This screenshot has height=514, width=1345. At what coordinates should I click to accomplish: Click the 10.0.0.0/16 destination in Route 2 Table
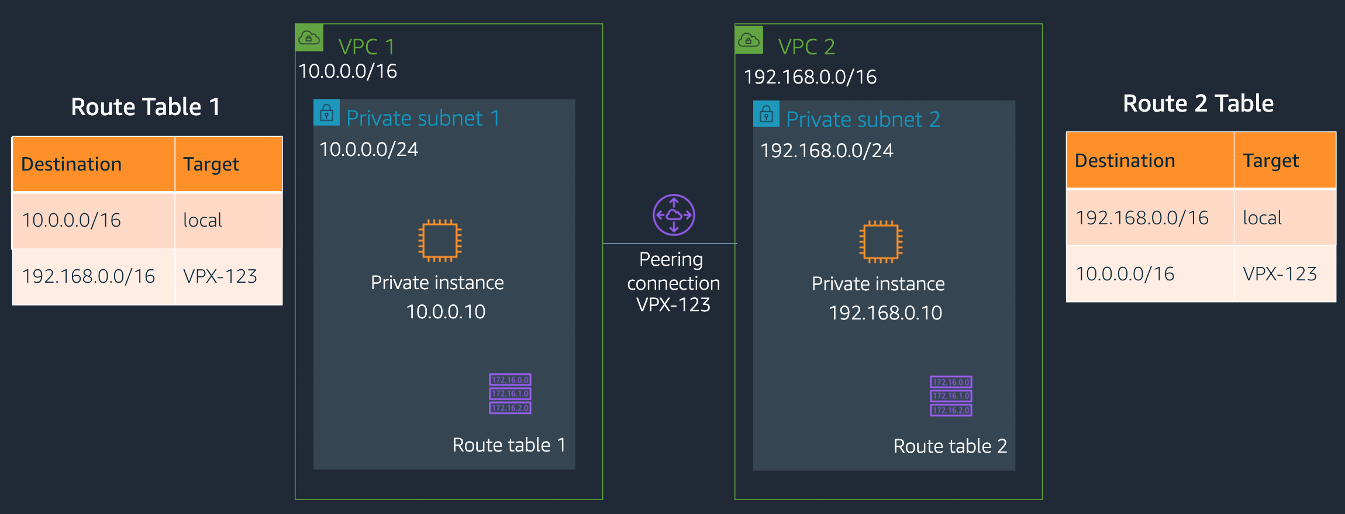pos(1125,273)
